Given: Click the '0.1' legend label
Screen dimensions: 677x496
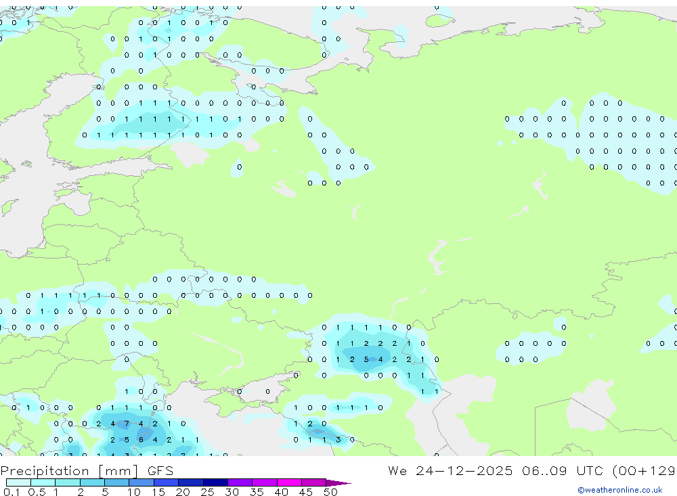Looking at the screenshot, I should tap(12, 492).
